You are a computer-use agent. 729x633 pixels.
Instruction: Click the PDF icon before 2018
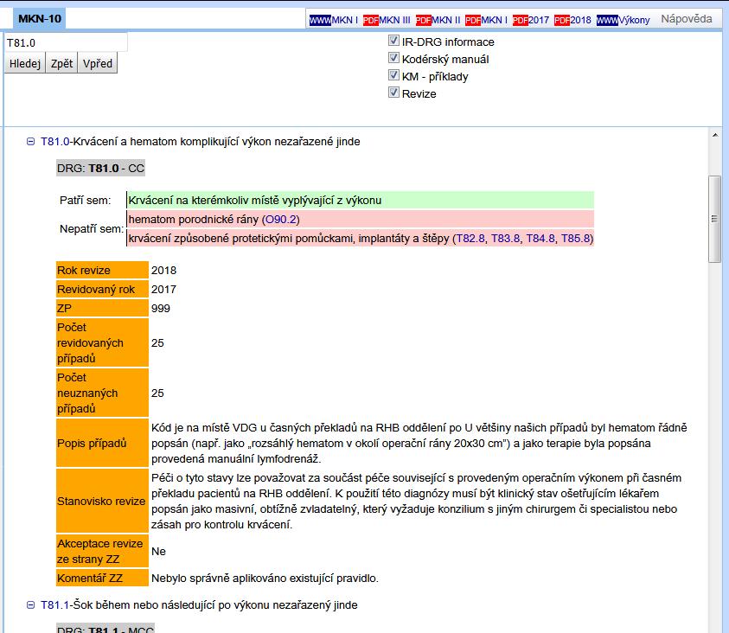coord(561,21)
